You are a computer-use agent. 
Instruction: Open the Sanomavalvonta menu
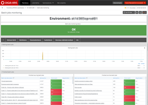48,3
